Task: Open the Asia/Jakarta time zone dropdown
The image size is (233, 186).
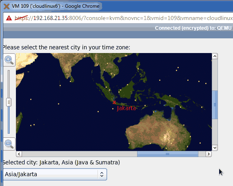Action: click(55, 174)
